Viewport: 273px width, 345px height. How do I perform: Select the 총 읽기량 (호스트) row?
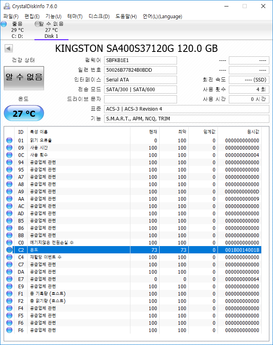coord(133,301)
